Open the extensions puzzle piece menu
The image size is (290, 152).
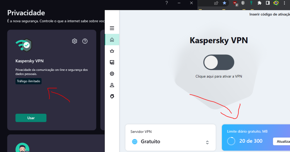(x=260, y=3)
